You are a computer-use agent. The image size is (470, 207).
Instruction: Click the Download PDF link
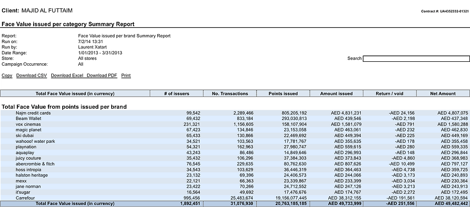tap(102, 76)
